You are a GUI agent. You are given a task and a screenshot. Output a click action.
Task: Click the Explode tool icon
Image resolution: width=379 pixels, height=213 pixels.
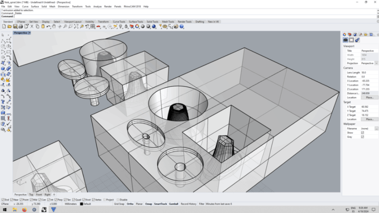tap(9, 80)
